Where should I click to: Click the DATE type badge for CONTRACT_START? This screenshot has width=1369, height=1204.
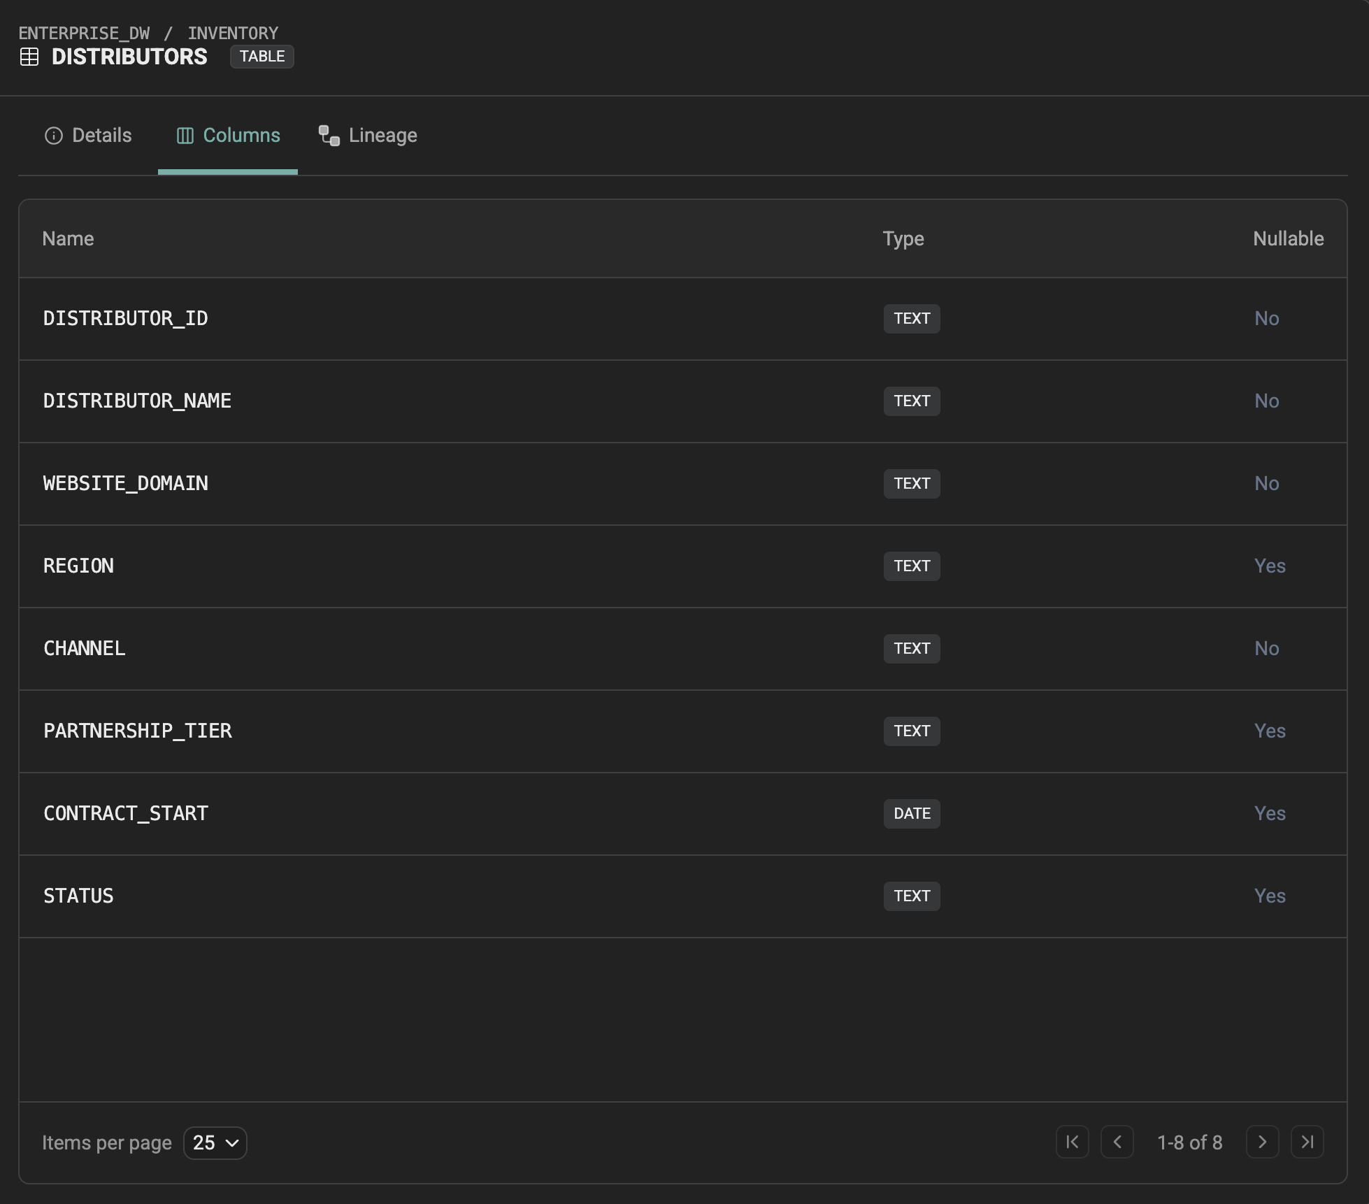click(x=911, y=813)
